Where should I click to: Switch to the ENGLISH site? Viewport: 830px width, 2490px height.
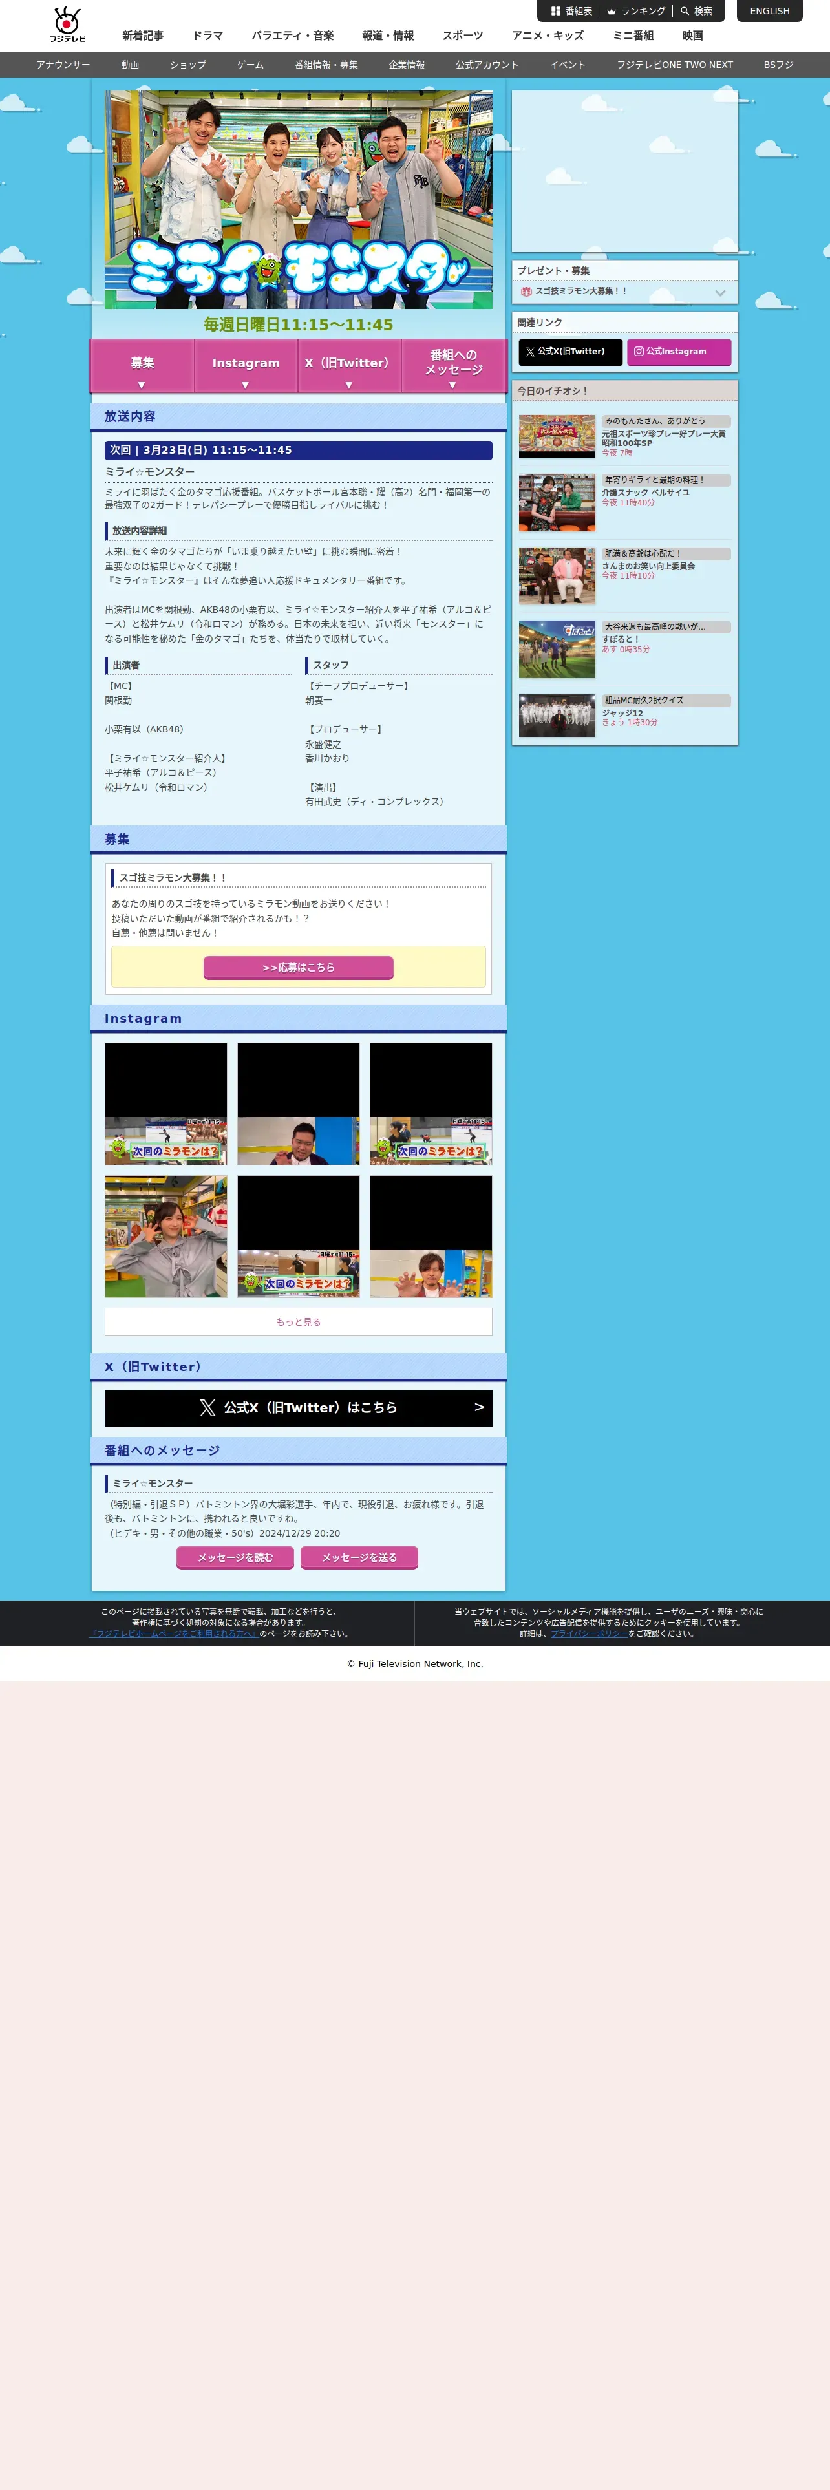[769, 12]
